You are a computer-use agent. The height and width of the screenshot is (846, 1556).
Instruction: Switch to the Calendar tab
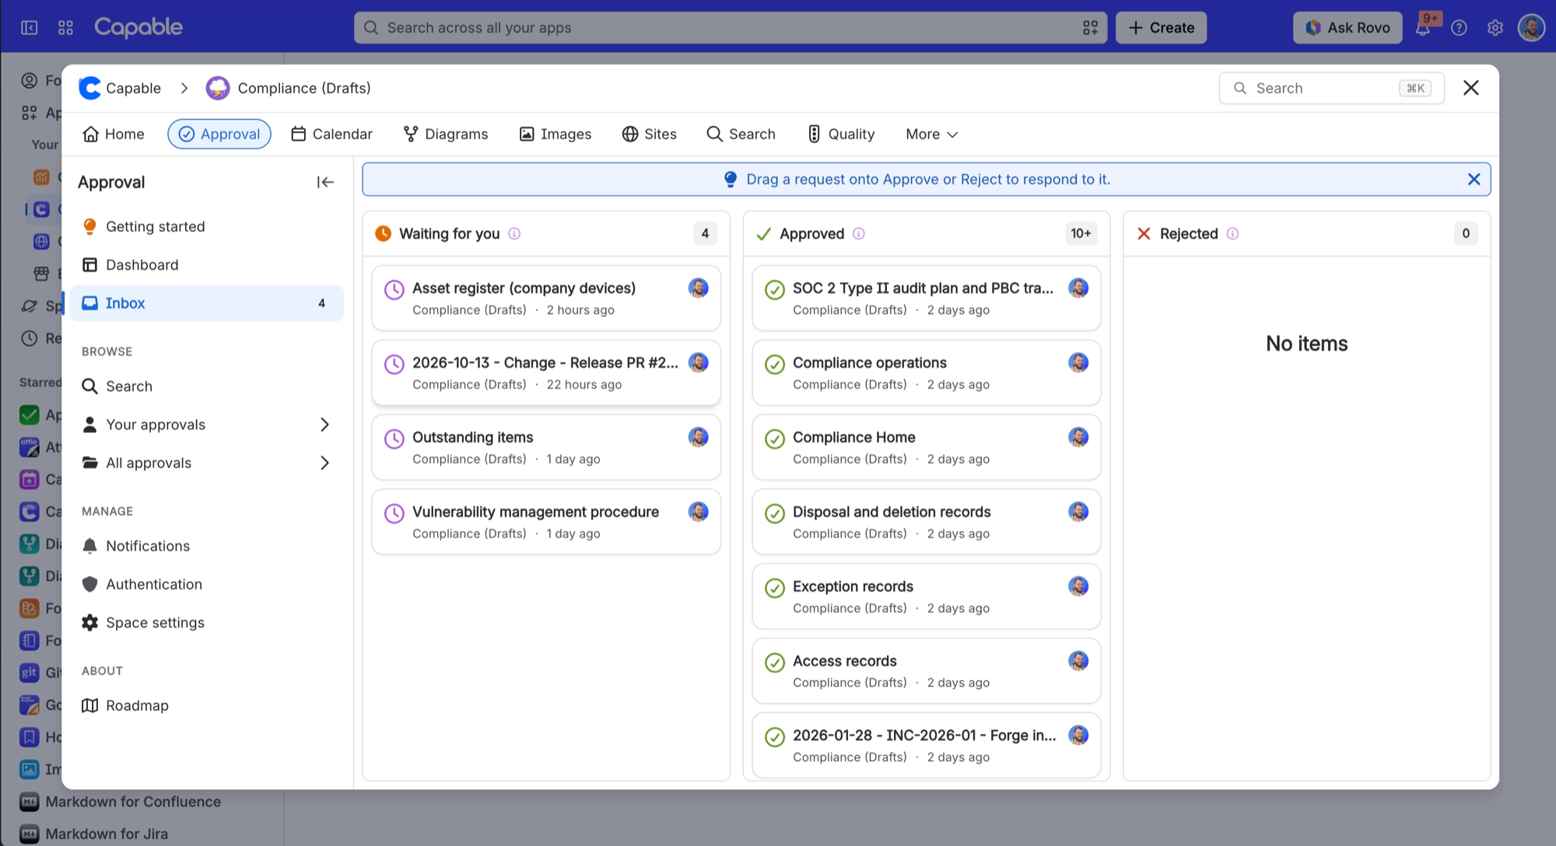tap(331, 135)
